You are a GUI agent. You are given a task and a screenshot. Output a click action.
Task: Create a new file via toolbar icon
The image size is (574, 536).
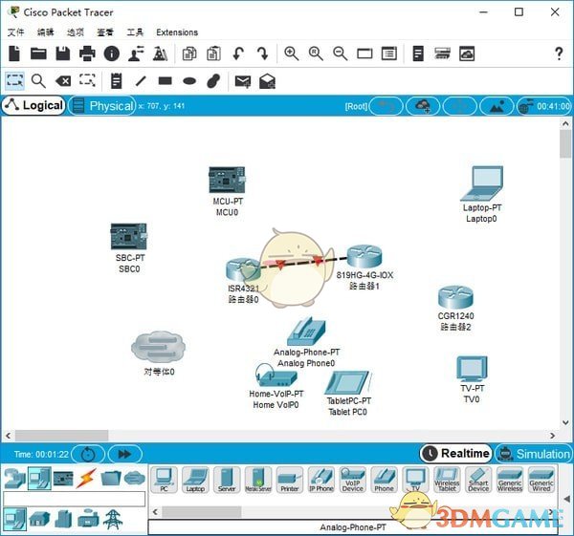[x=14, y=54]
